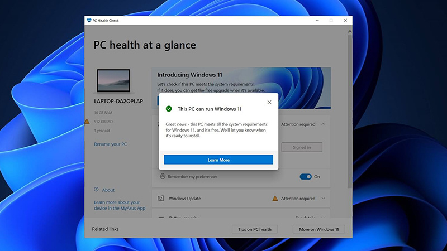Viewport: 447px width, 251px height.
Task: Click the laptop thumbnail image
Action: (x=113, y=81)
